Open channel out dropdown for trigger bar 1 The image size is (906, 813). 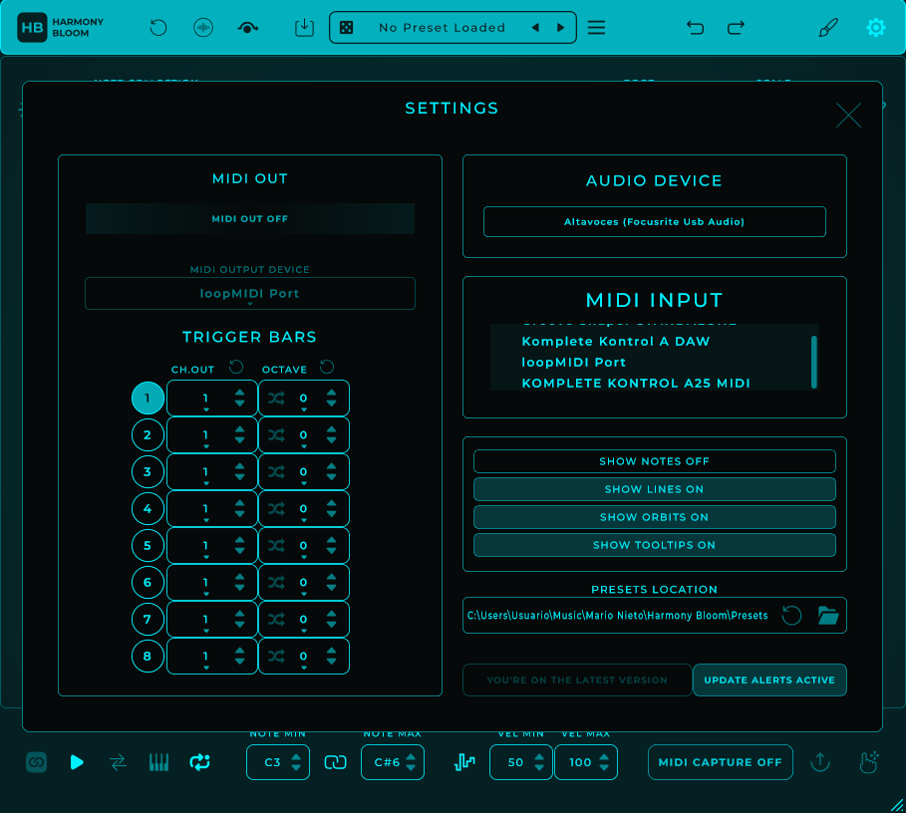(205, 399)
